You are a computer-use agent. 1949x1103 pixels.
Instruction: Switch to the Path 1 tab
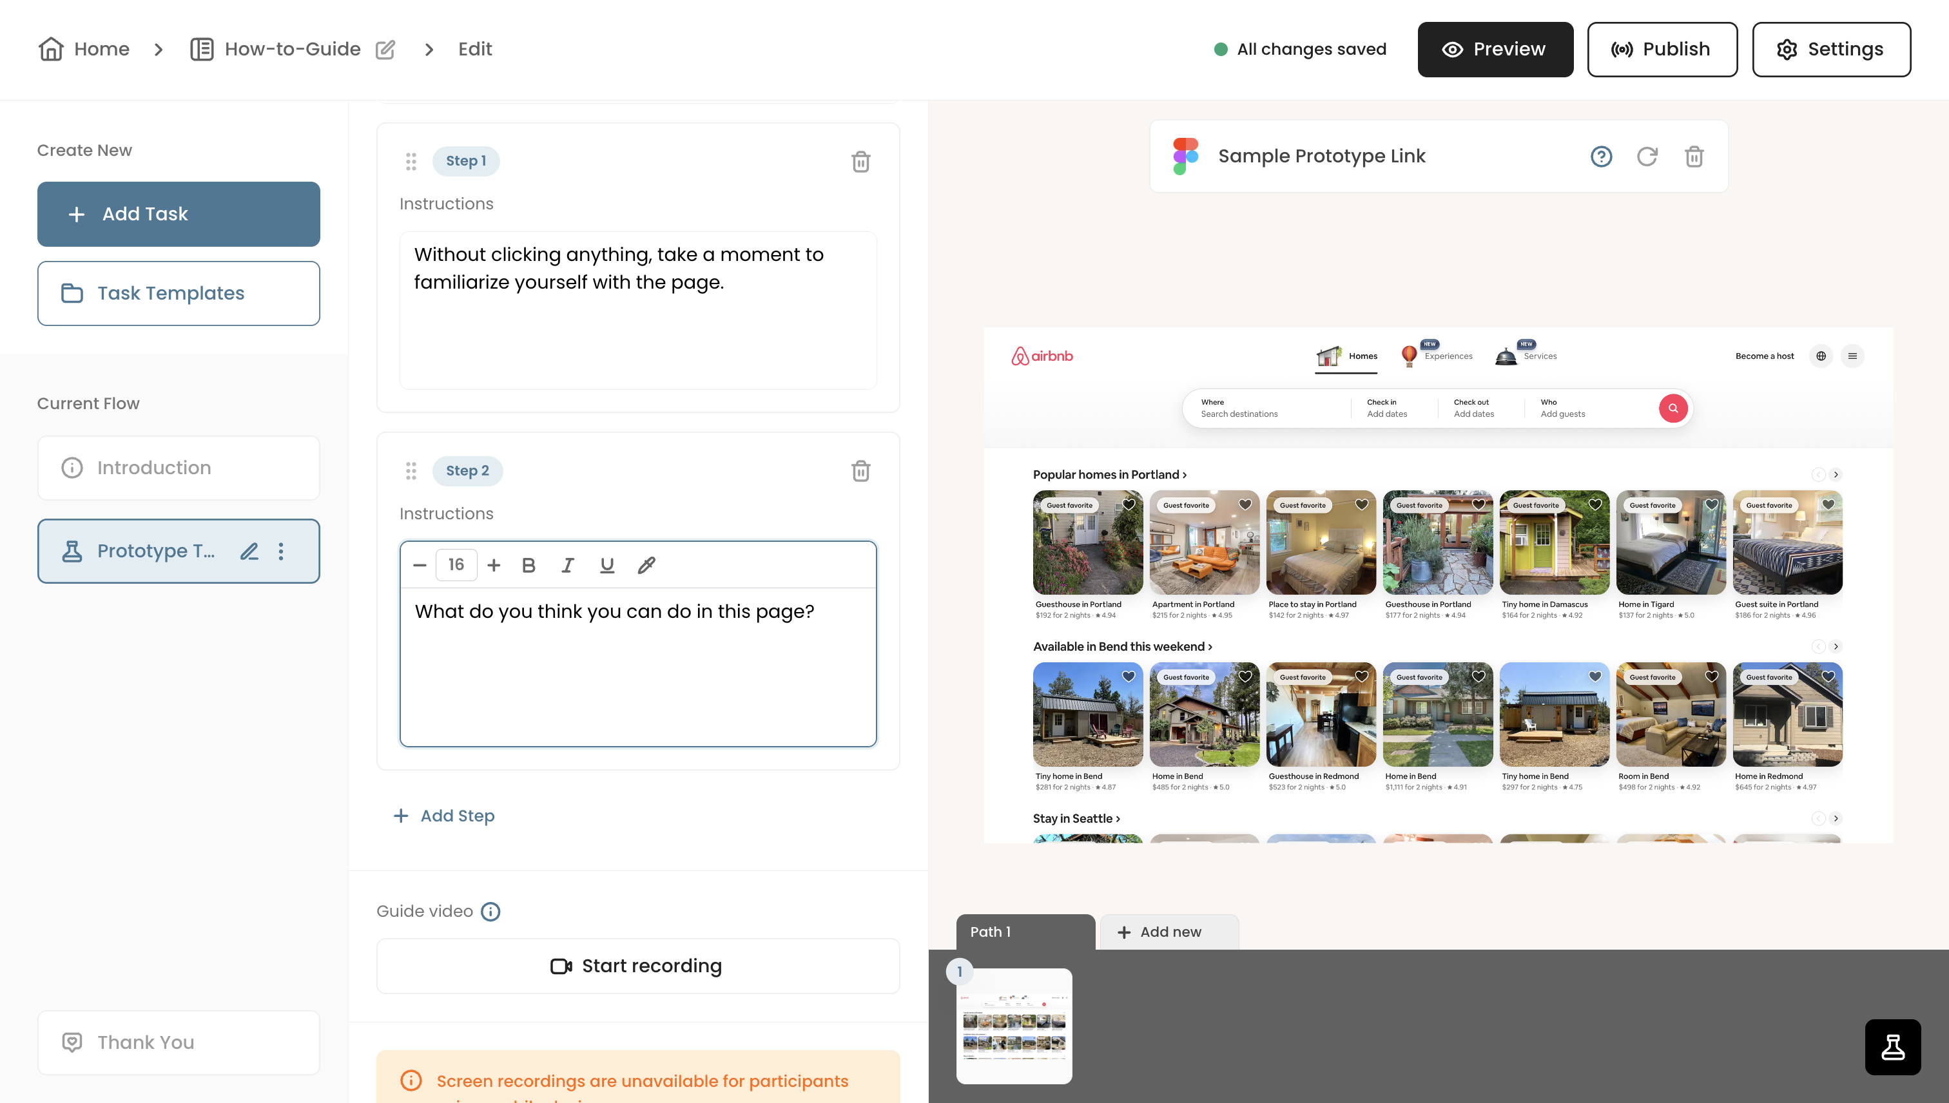pyautogui.click(x=1025, y=932)
